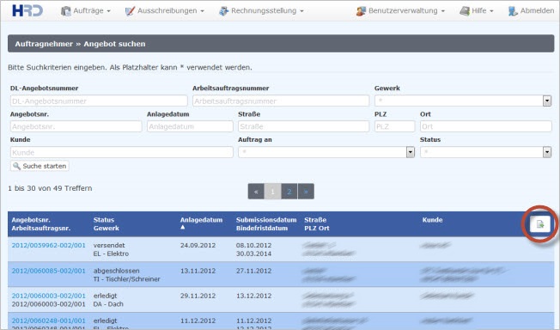Select page 2 in pagination

(x=289, y=192)
